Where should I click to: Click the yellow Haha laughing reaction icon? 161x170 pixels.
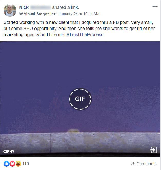pyautogui.click(x=18, y=164)
